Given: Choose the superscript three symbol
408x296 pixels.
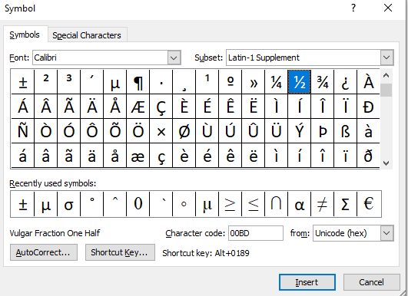Looking at the screenshot, I should click(69, 82).
